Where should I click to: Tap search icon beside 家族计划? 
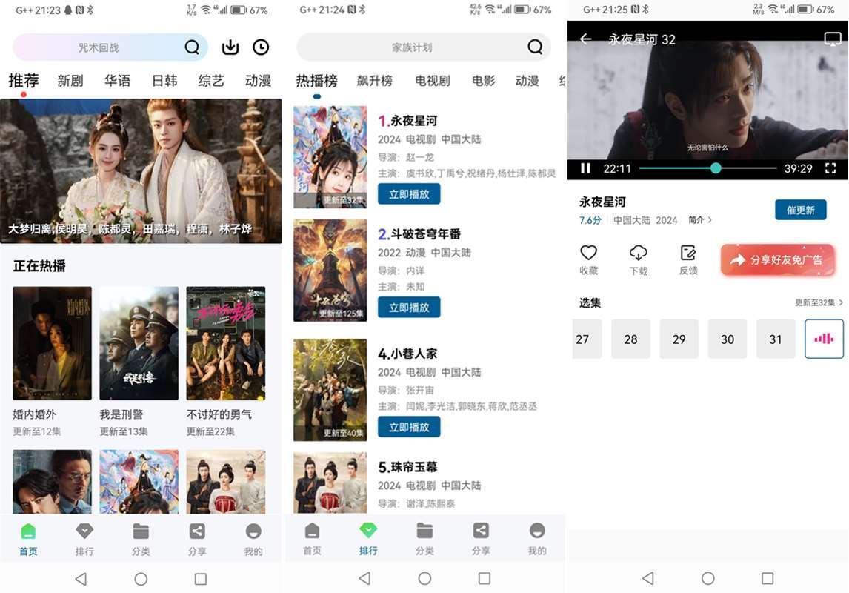[535, 47]
